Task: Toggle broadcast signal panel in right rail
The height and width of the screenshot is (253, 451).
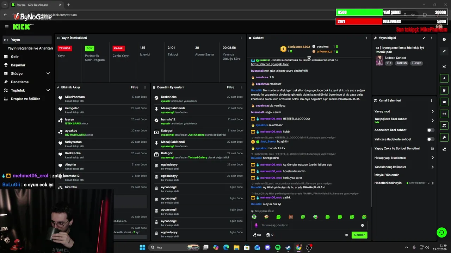Action: [x=444, y=114]
